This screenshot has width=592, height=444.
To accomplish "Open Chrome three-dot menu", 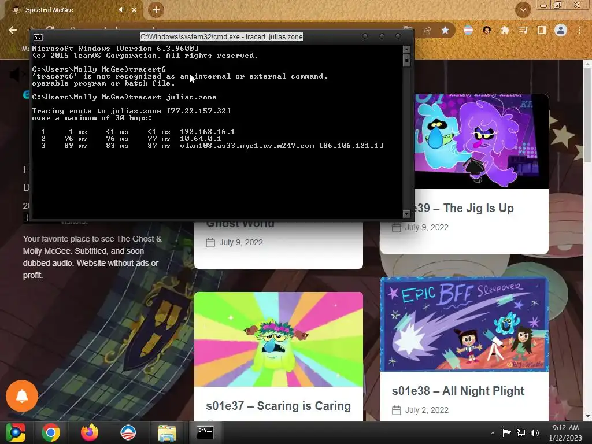I will point(579,30).
